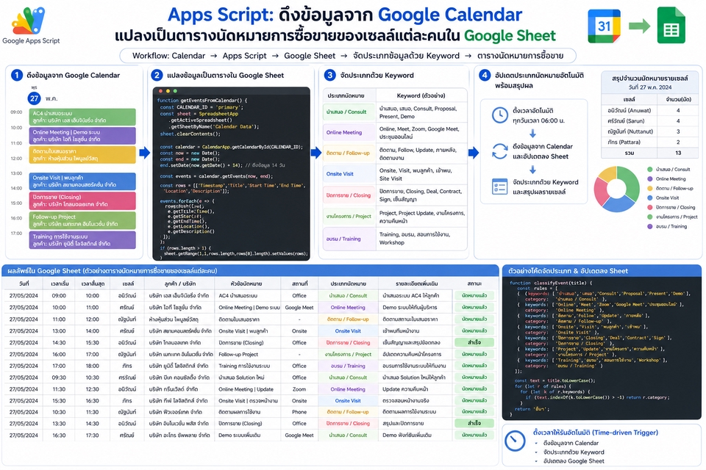Image resolution: width=706 pixels, height=470 pixels.
Task: Open the Google Calendar 31 icon
Action: point(604,26)
